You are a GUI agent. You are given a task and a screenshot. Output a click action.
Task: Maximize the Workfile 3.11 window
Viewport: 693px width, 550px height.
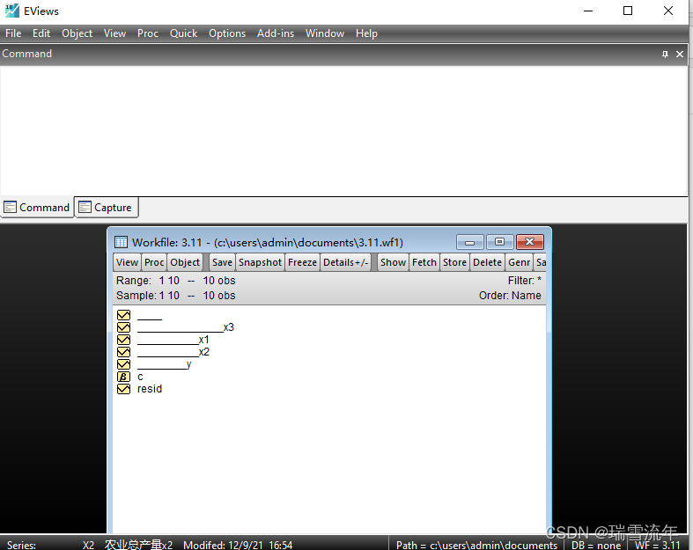(499, 242)
